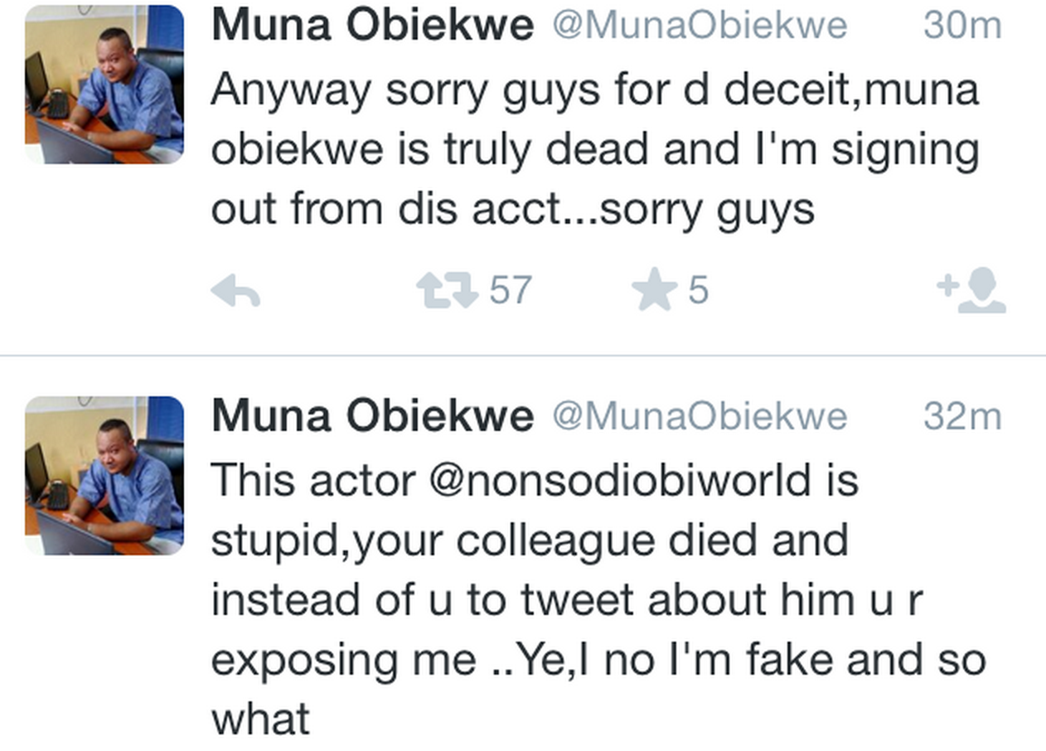1046x751 pixels.
Task: Click text 'stupid,your colleague died and'
Action: [x=529, y=540]
